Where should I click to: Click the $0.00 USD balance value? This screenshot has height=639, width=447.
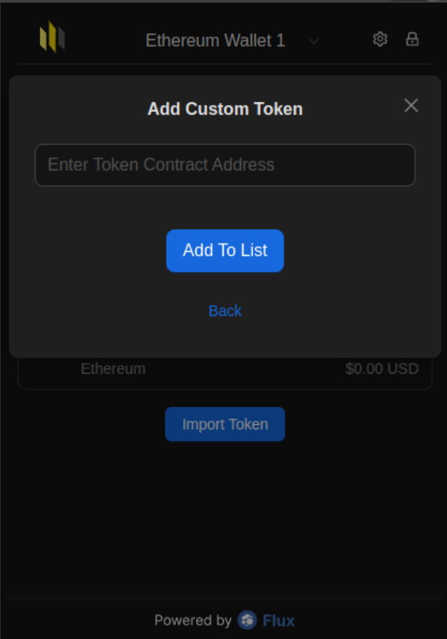coord(382,369)
